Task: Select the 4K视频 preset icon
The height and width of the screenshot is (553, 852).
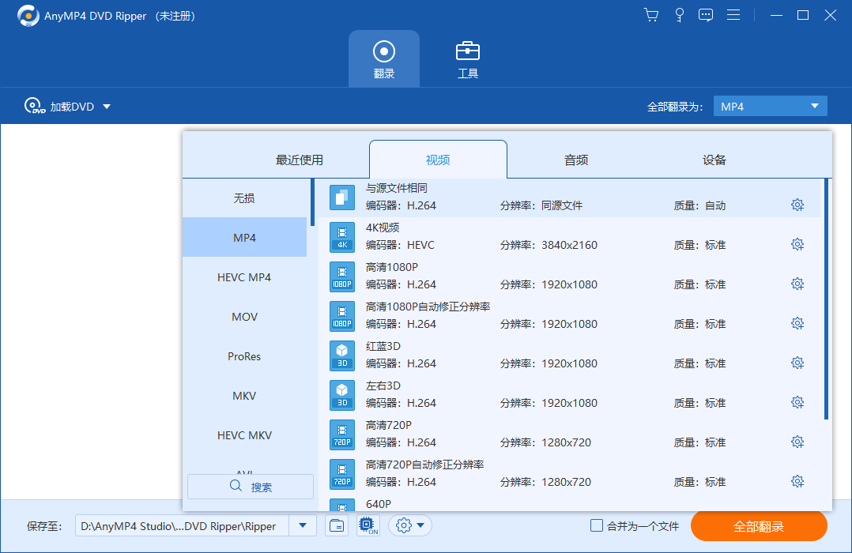Action: click(341, 237)
